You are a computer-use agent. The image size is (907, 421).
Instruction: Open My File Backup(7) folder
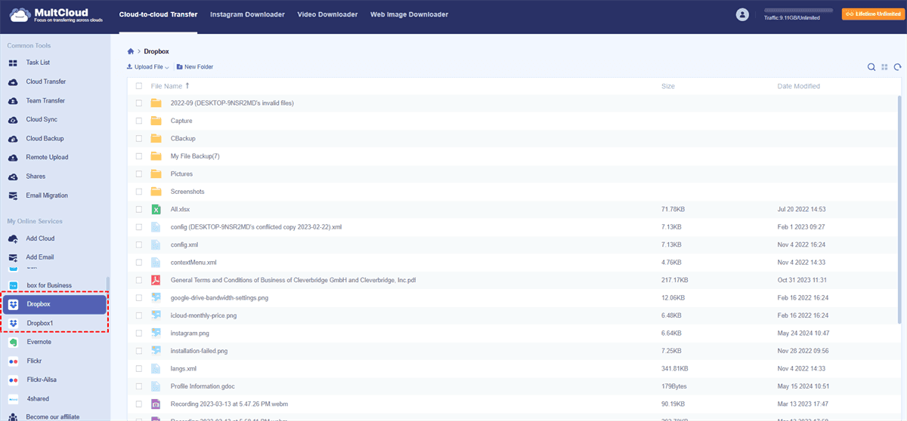tap(195, 156)
